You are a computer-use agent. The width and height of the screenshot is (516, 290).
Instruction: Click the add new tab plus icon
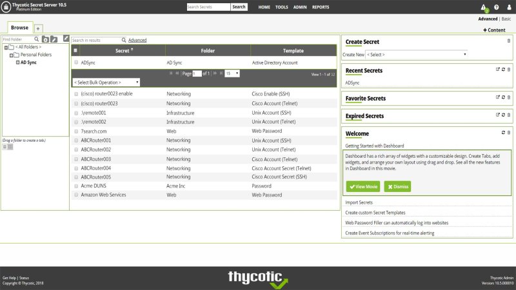[x=38, y=28]
